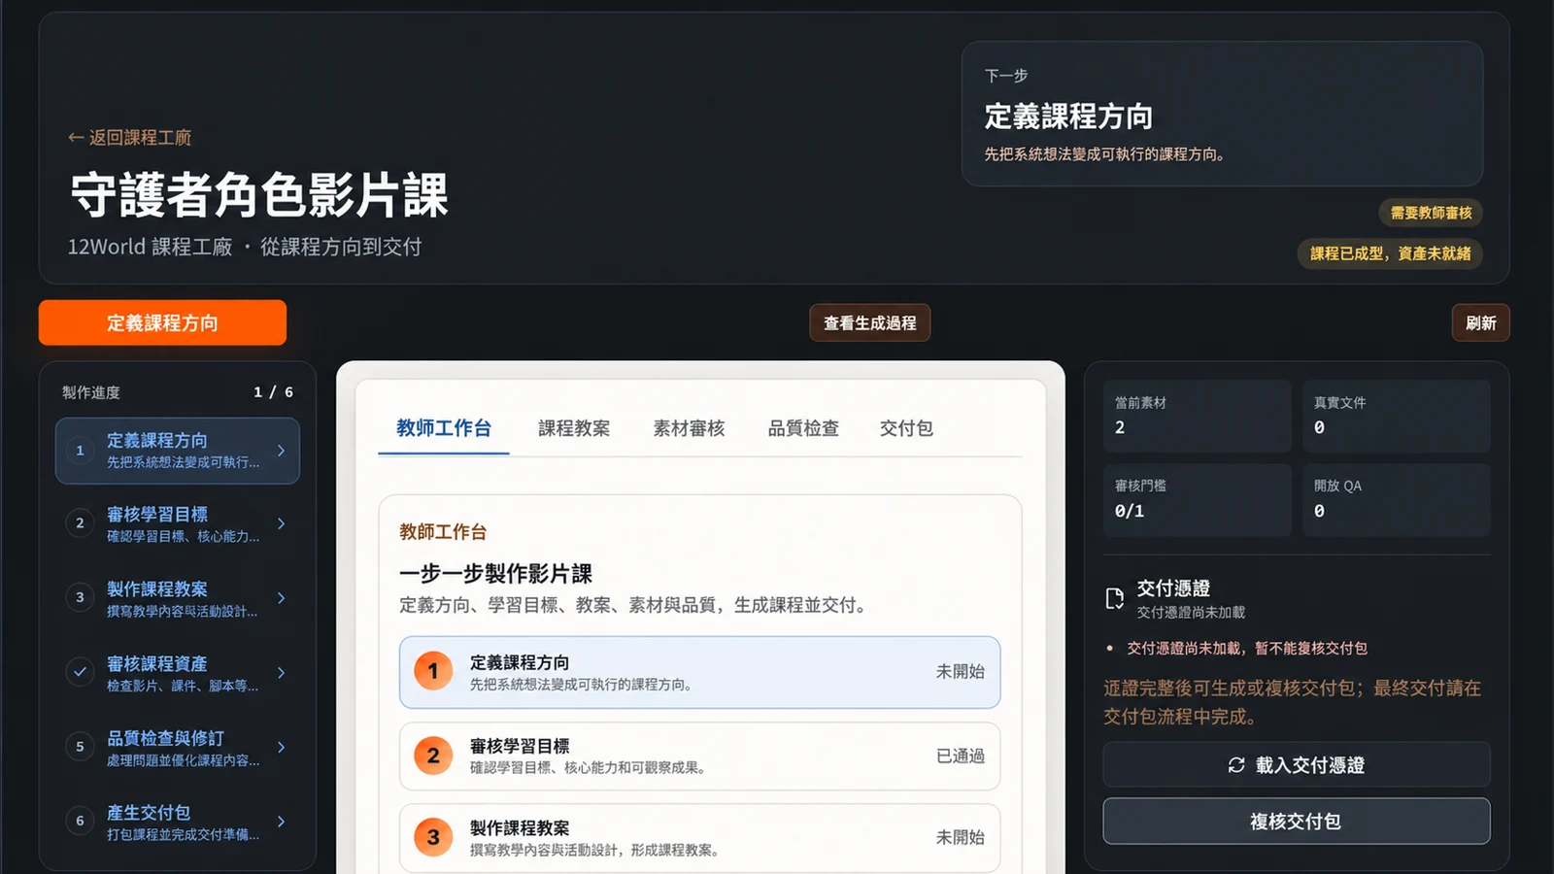Click step number 3 circle in sidebar

80,597
